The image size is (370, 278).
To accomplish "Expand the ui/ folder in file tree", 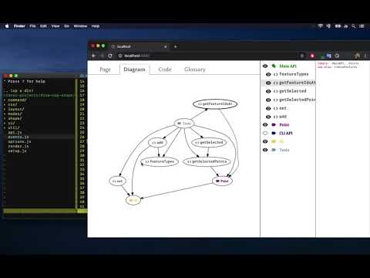I will [x=12, y=123].
